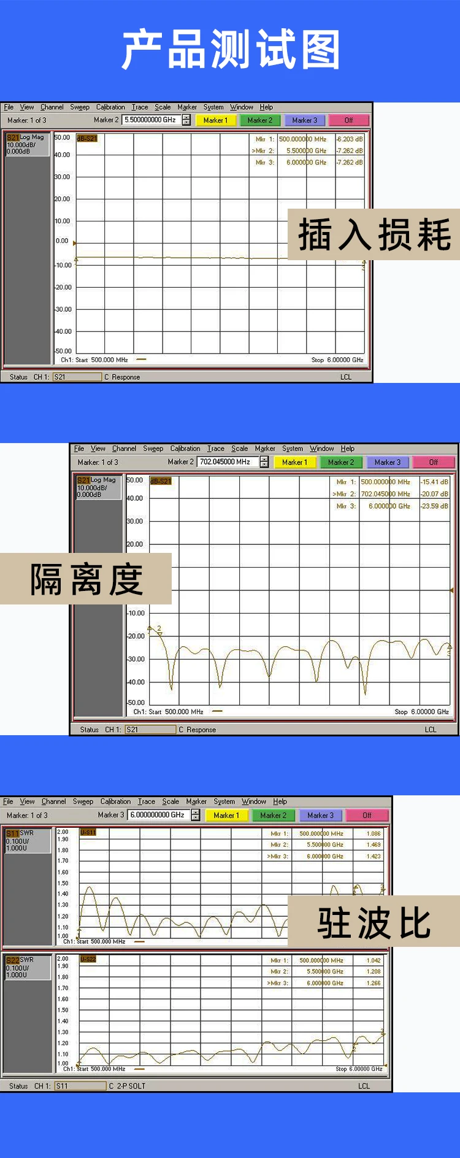Open File menu in insertion loss window

click(x=9, y=107)
